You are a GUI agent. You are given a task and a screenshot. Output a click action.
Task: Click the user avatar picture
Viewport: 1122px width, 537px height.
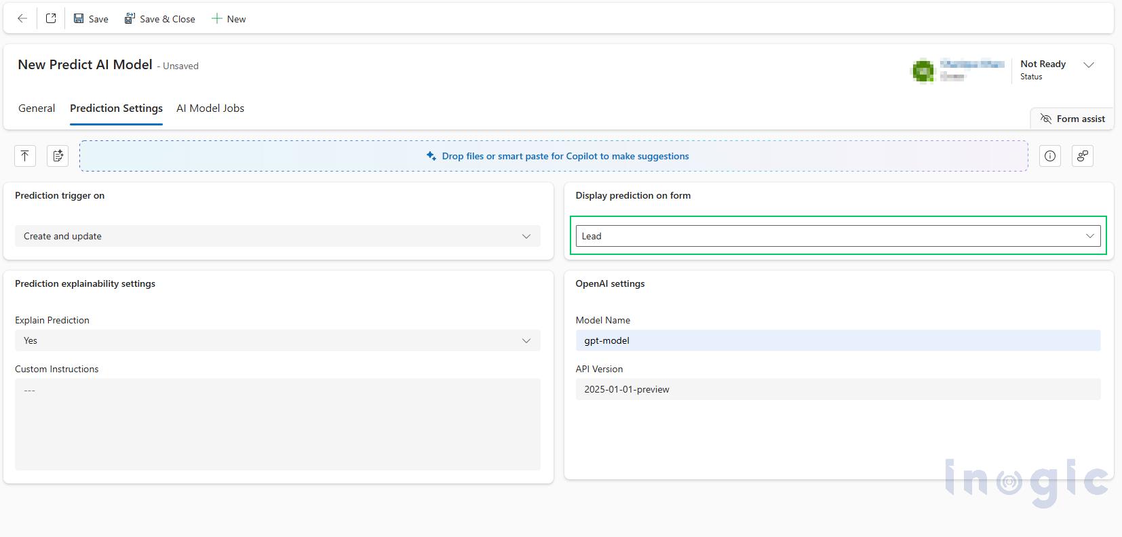[923, 71]
